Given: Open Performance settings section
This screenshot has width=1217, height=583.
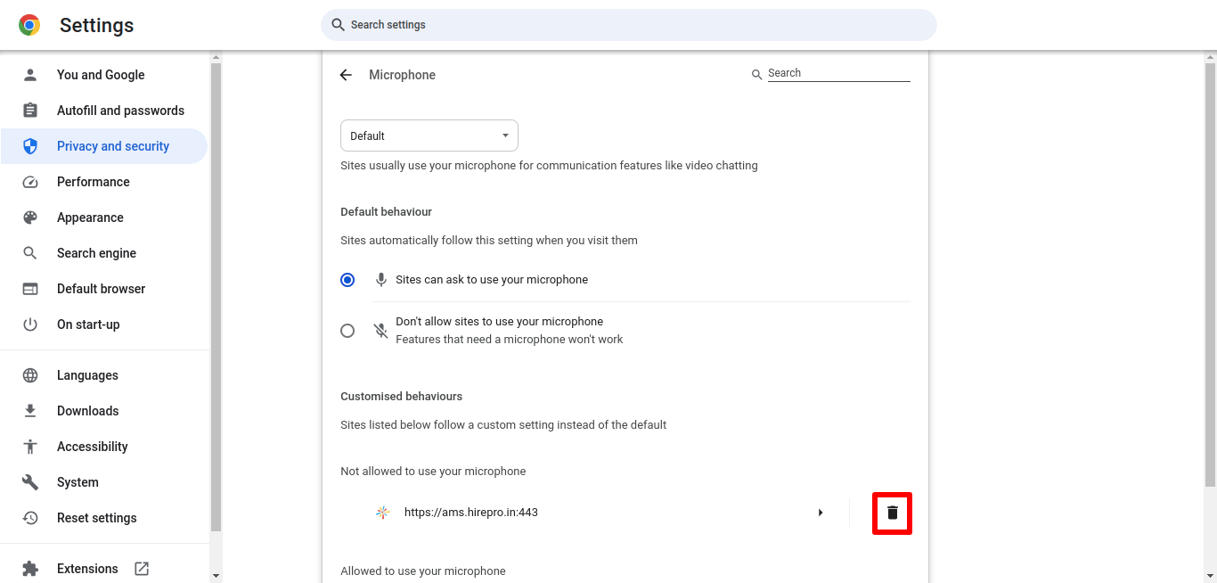Looking at the screenshot, I should [x=104, y=182].
